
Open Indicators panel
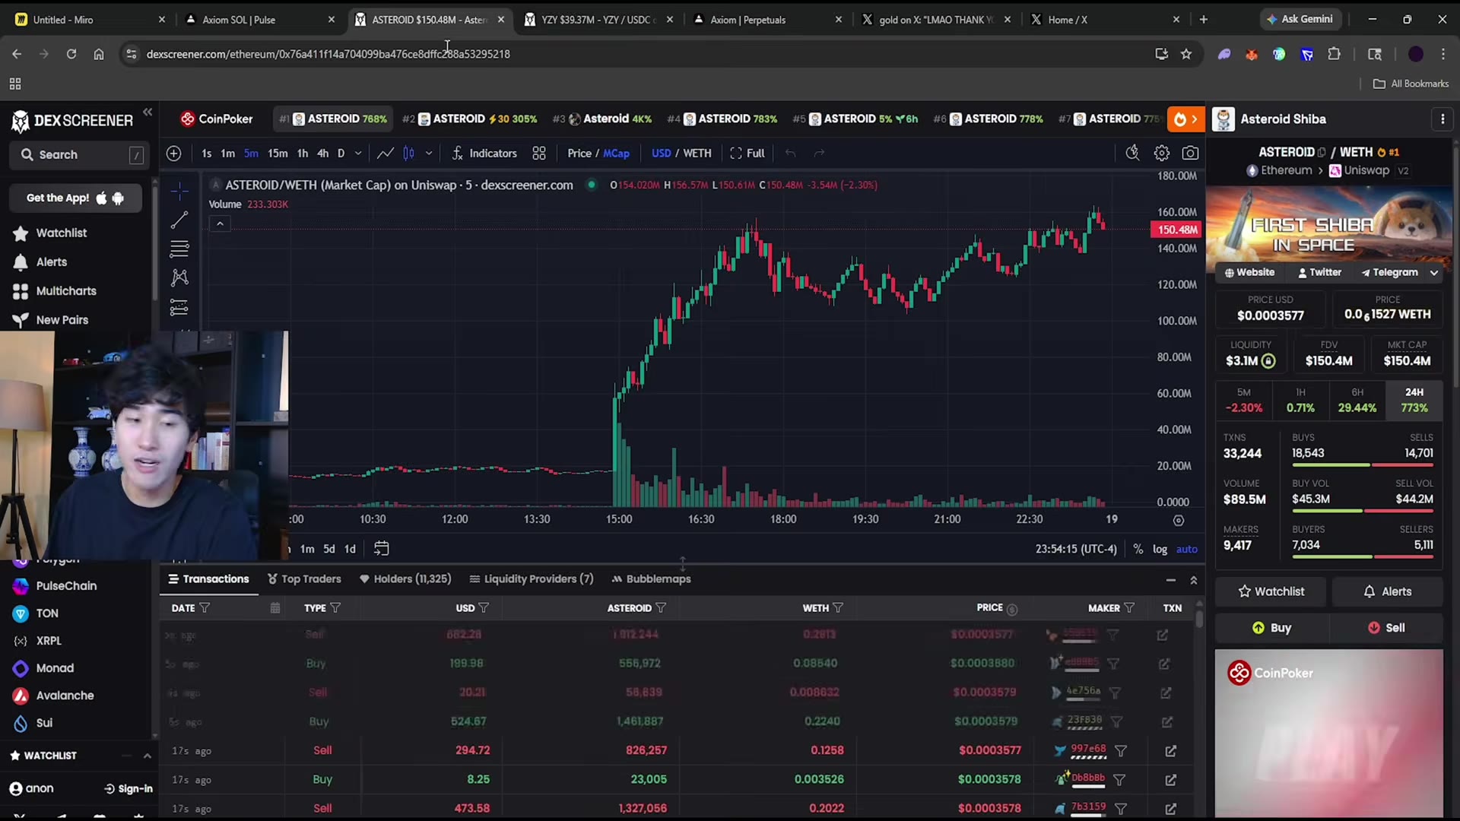[x=484, y=154]
